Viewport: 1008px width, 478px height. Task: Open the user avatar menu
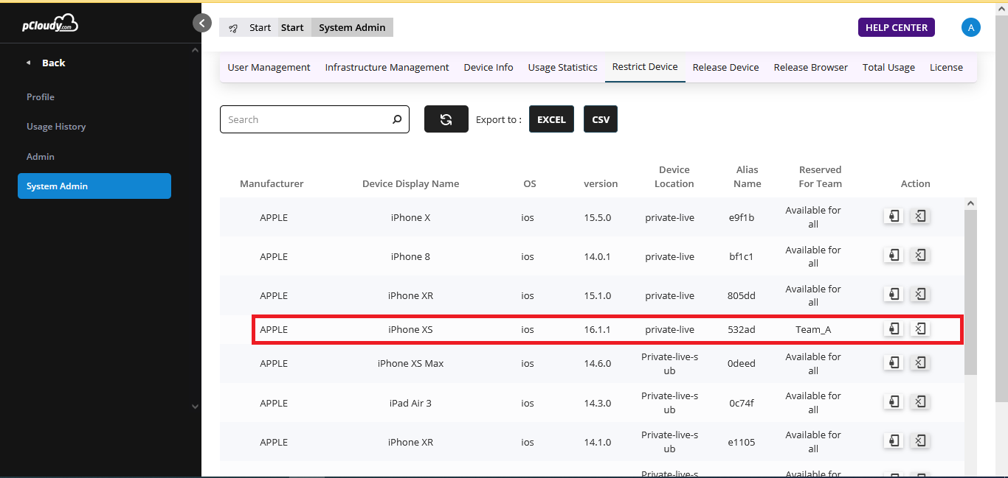(970, 27)
